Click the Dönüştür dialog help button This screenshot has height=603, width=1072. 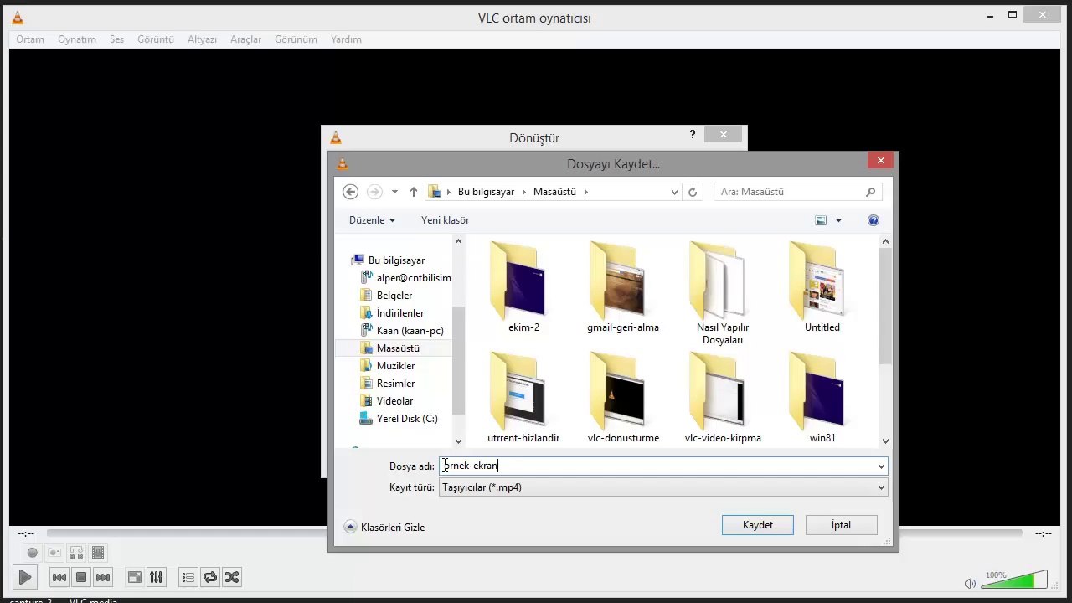tap(692, 134)
